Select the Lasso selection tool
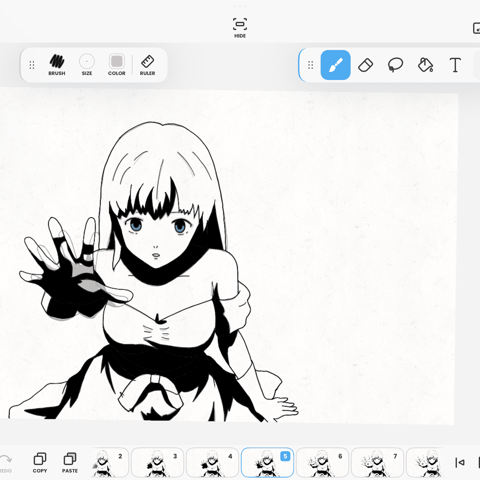The width and height of the screenshot is (480, 480). (x=396, y=65)
